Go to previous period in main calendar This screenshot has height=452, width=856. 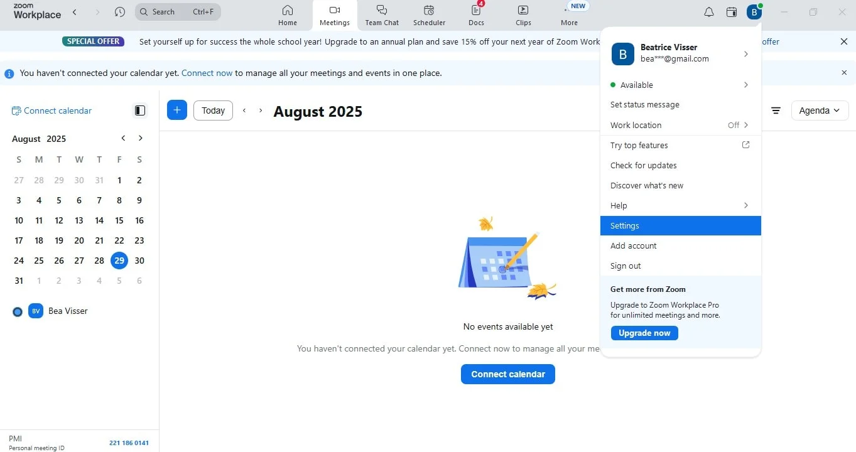coord(244,110)
